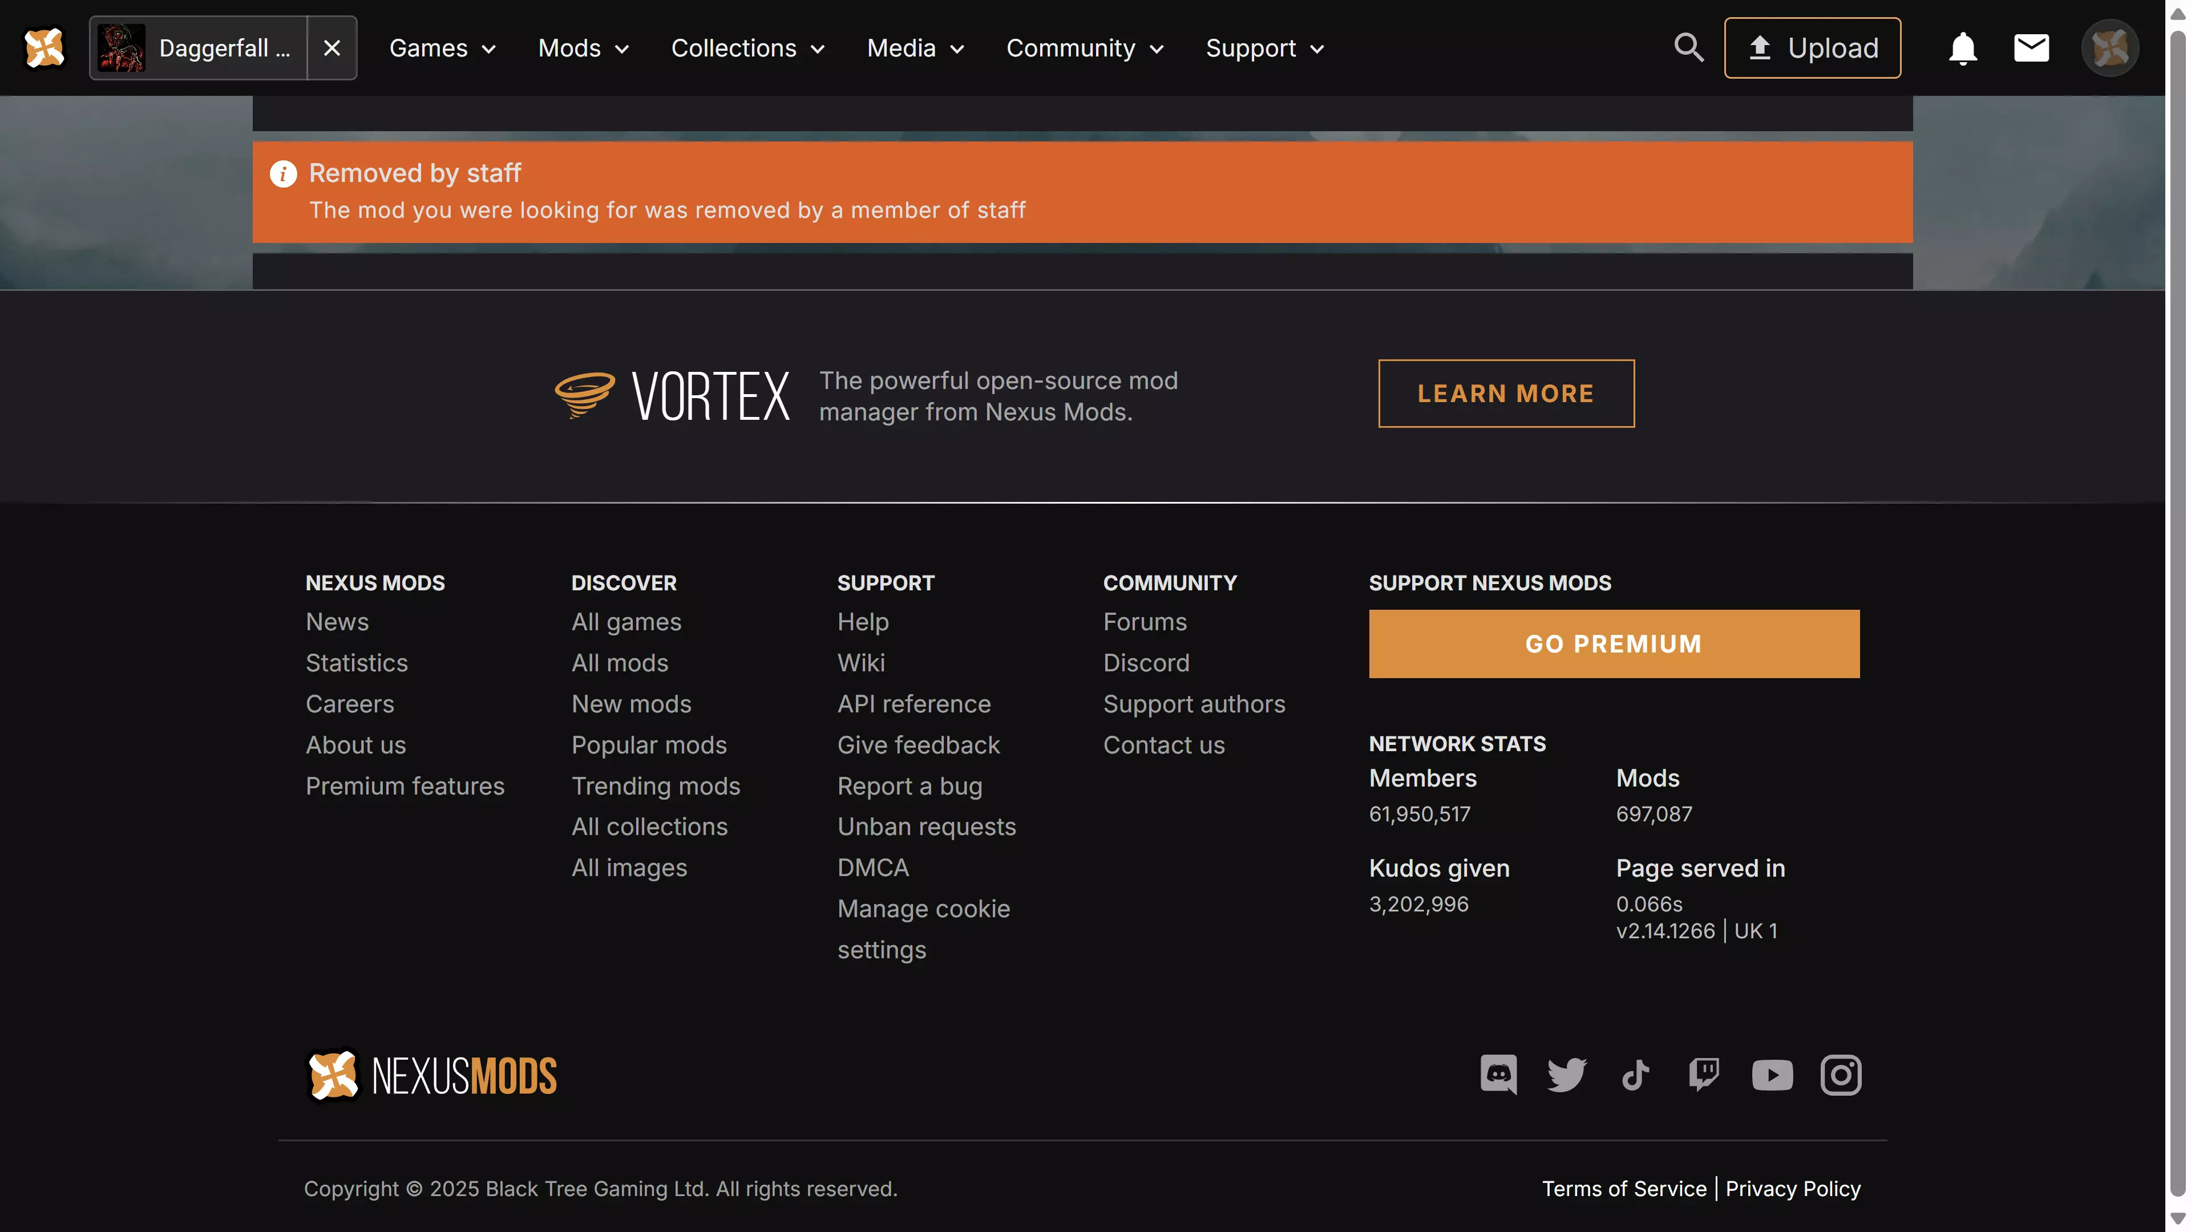This screenshot has width=2191, height=1232.
Task: Click the Members count 61,950,517
Action: point(1418,814)
